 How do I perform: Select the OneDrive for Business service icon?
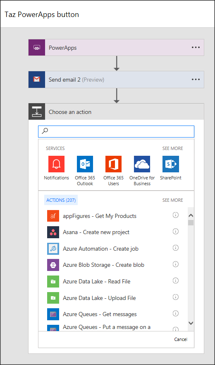click(142, 164)
